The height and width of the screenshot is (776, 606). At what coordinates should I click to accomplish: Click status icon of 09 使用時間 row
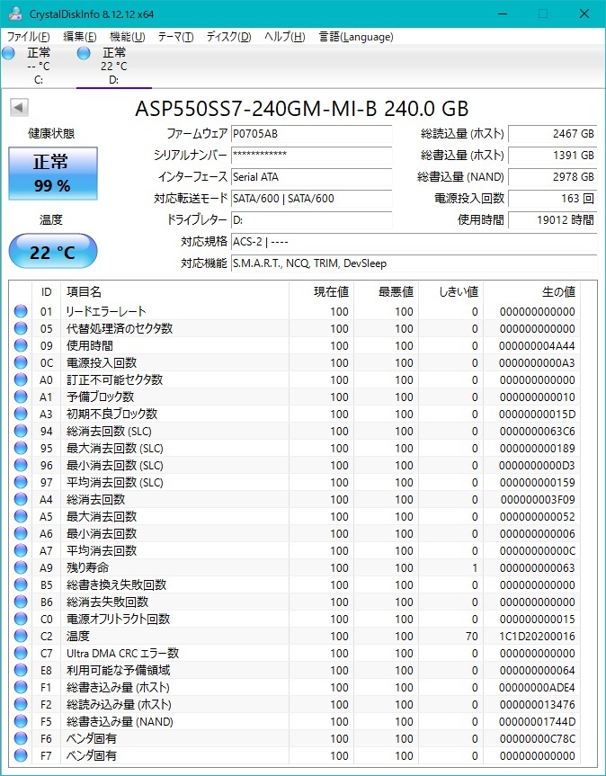21,345
